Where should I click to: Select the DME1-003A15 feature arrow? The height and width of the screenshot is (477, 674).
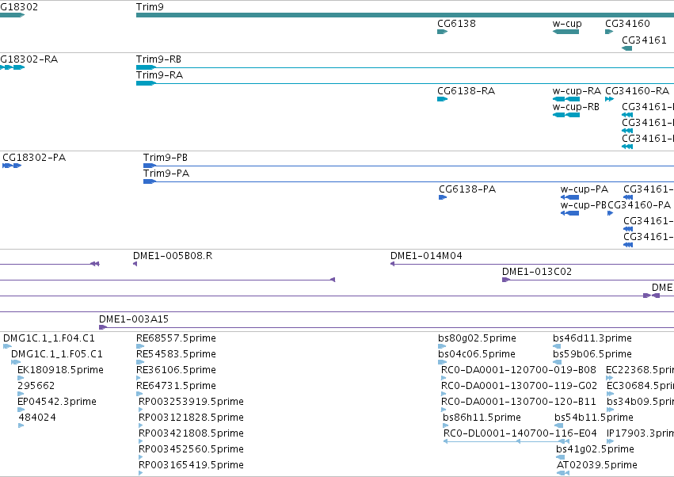(103, 328)
